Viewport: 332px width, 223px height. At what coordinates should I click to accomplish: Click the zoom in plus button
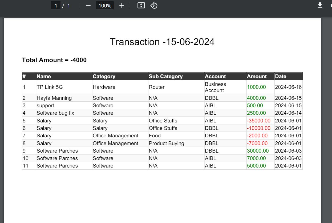coord(122,5)
